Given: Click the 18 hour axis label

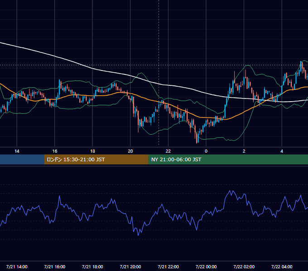Looking at the screenshot, I should pyautogui.click(x=92, y=151).
